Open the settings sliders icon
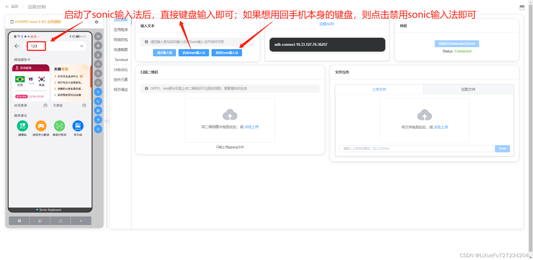Image resolution: width=533 pixels, height=260 pixels. tap(98, 92)
